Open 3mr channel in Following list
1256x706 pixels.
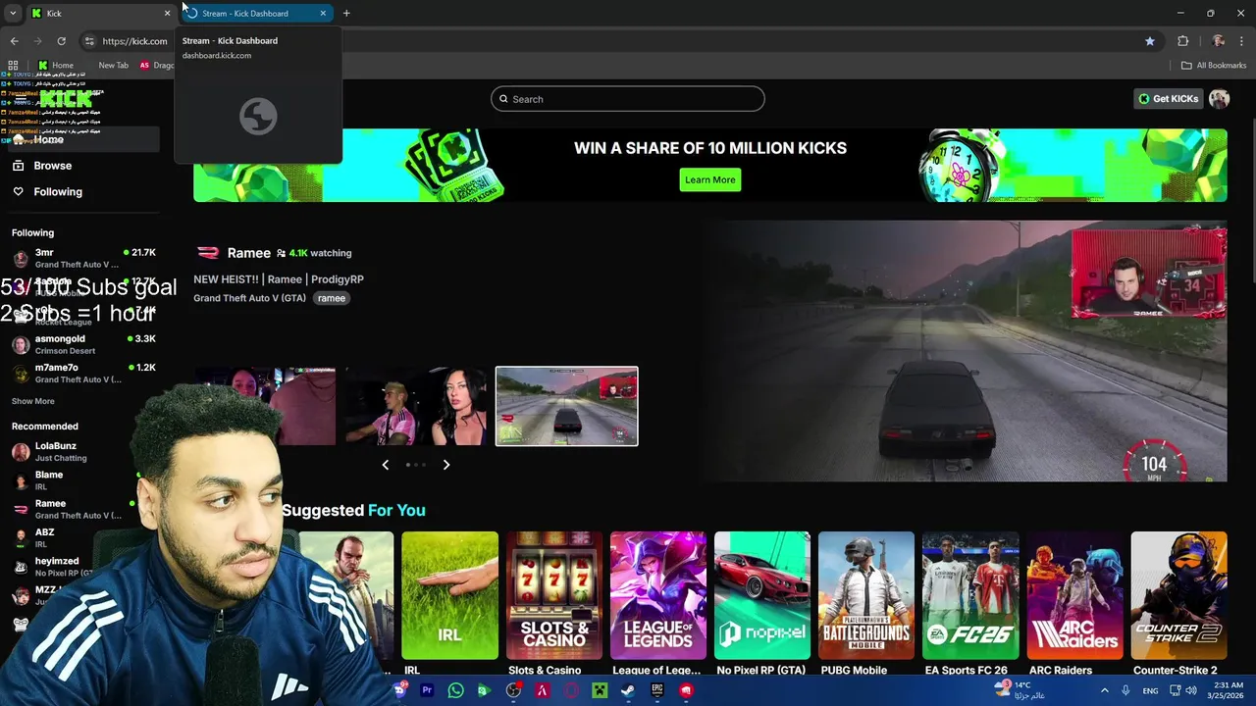pos(83,258)
